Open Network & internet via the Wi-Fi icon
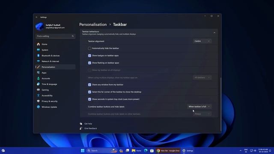The width and height of the screenshot is (274, 154). pos(38,61)
